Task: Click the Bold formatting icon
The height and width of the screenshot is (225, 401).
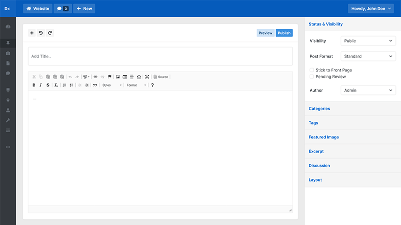Action: tap(34, 85)
